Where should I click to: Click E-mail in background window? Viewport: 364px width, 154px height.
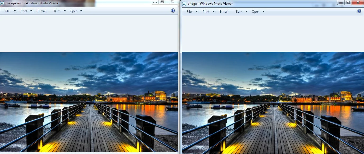(42, 11)
